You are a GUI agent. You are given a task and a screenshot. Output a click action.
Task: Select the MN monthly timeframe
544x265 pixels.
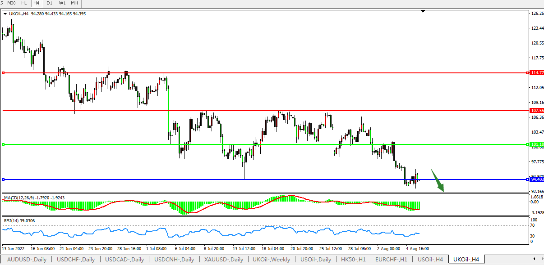click(x=74, y=3)
